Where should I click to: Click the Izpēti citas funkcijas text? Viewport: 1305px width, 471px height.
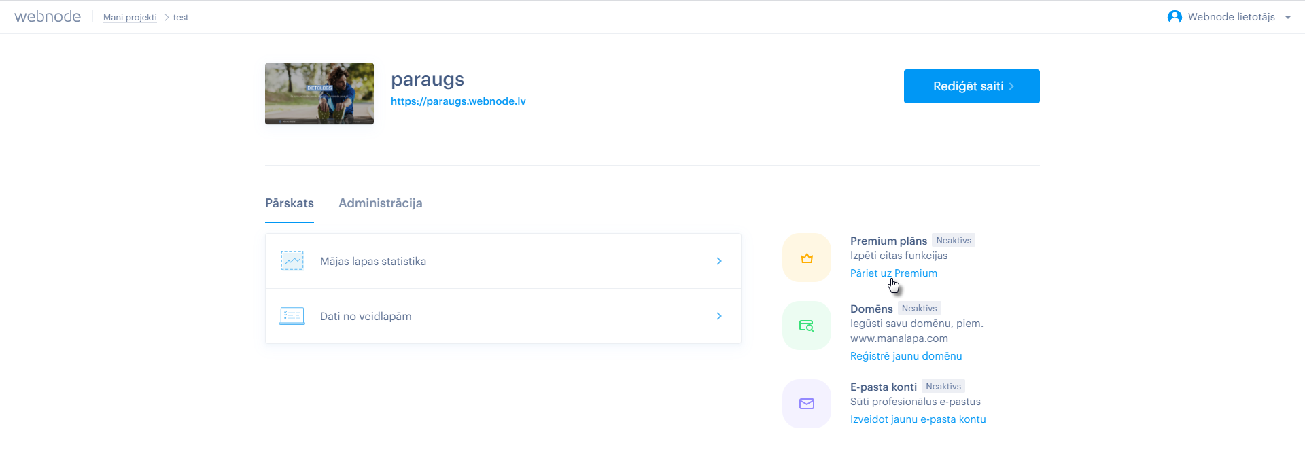click(899, 256)
